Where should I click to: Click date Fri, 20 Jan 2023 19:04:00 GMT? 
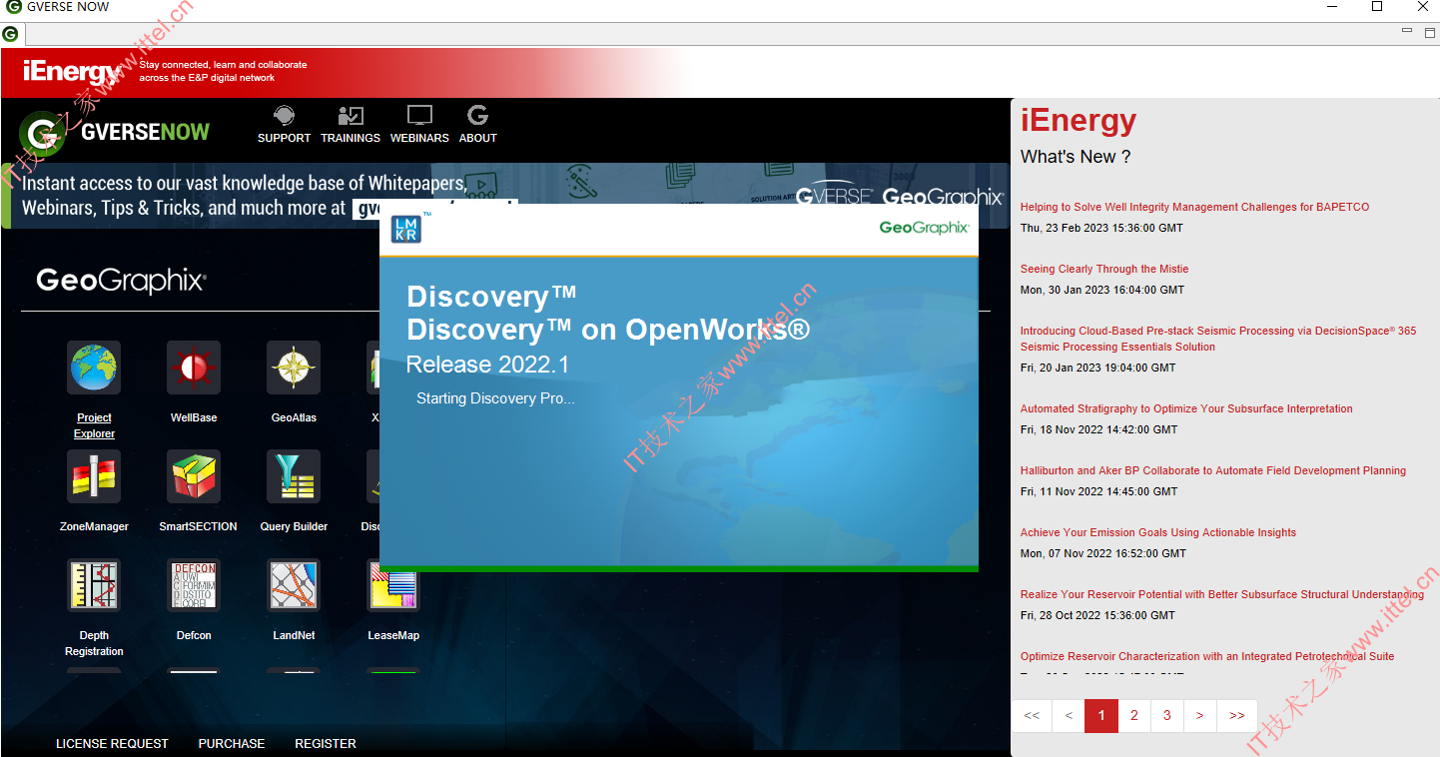[x=1097, y=368]
